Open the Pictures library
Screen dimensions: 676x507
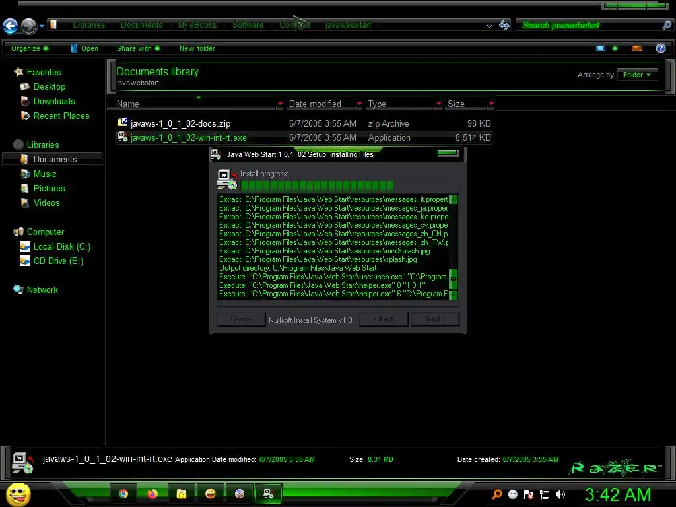(x=49, y=188)
